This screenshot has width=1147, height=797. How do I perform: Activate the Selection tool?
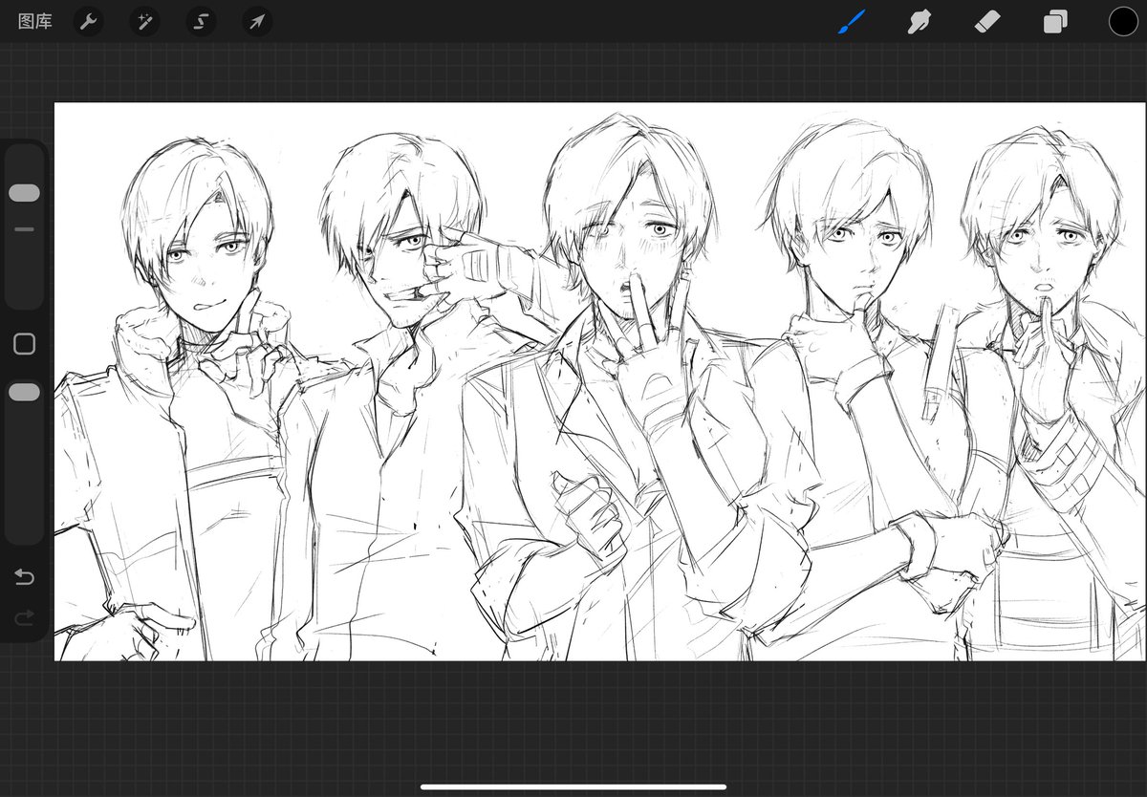pos(201,21)
